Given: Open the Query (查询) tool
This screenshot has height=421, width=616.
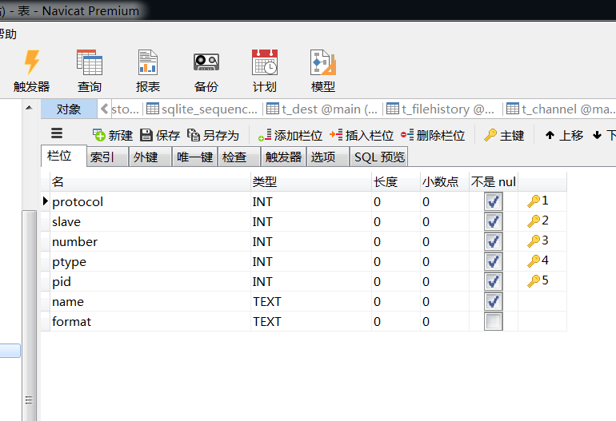Looking at the screenshot, I should [90, 70].
